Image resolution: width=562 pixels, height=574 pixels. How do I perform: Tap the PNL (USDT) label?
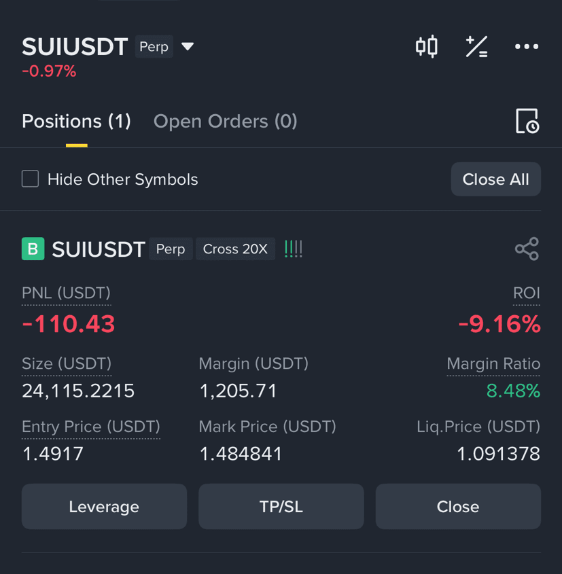(x=66, y=293)
